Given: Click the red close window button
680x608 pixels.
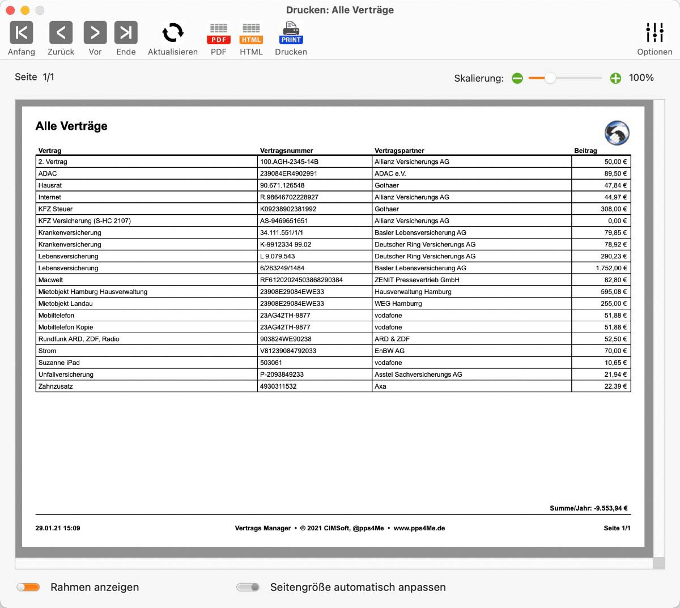Looking at the screenshot, I should (10, 10).
